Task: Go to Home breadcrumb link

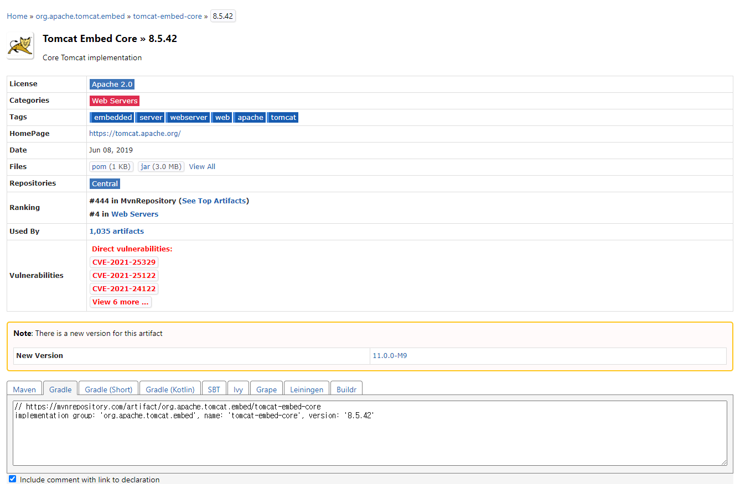Action: (17, 16)
